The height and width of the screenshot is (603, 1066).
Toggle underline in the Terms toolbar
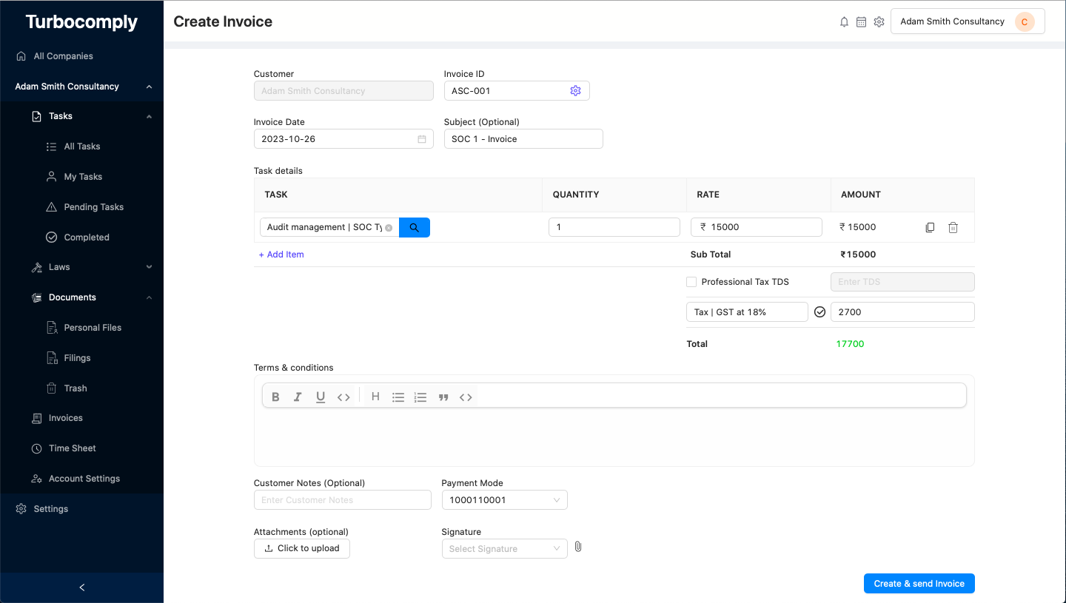point(321,397)
